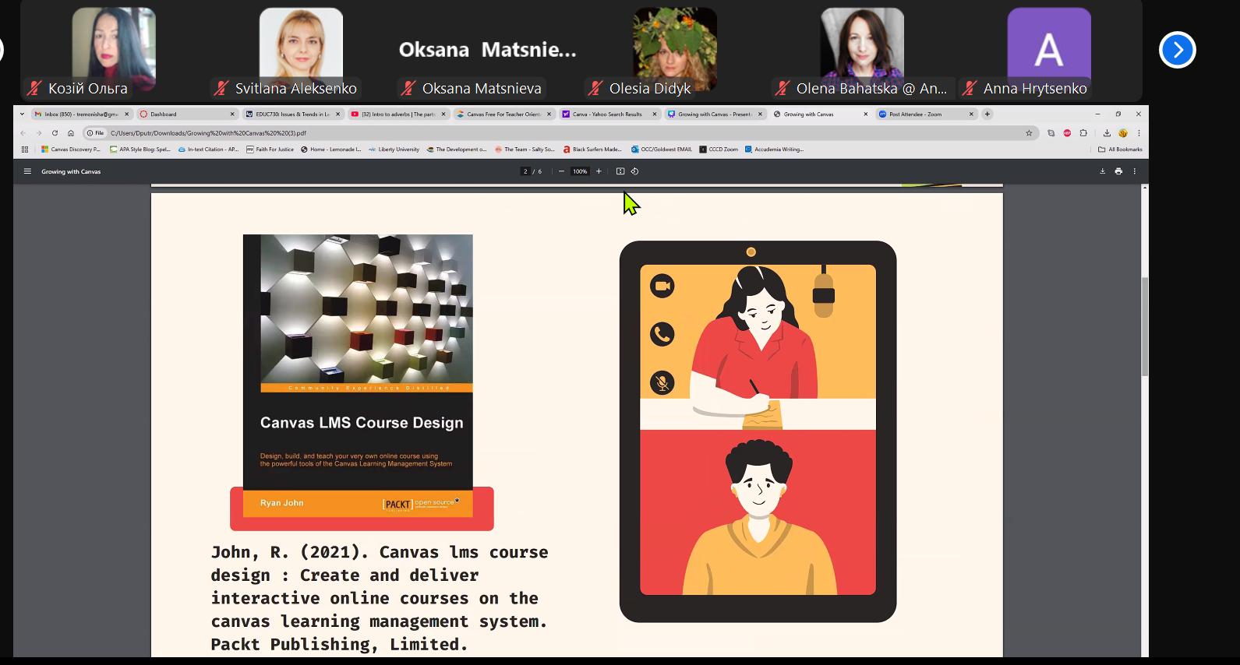The width and height of the screenshot is (1240, 665).
Task: Zoom in the PDF with plus icon
Action: tap(599, 171)
